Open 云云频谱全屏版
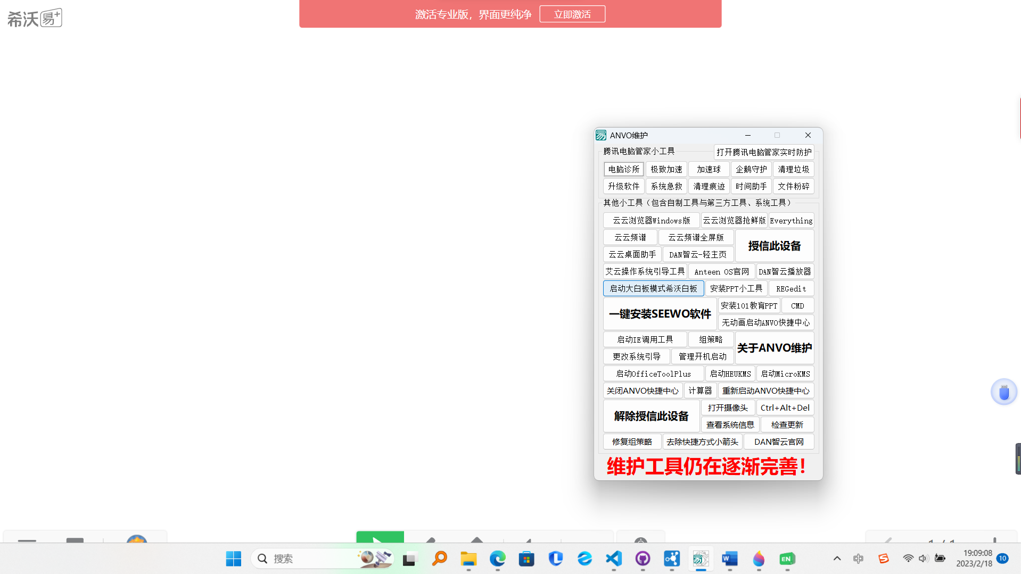The height and width of the screenshot is (574, 1021). pos(696,237)
